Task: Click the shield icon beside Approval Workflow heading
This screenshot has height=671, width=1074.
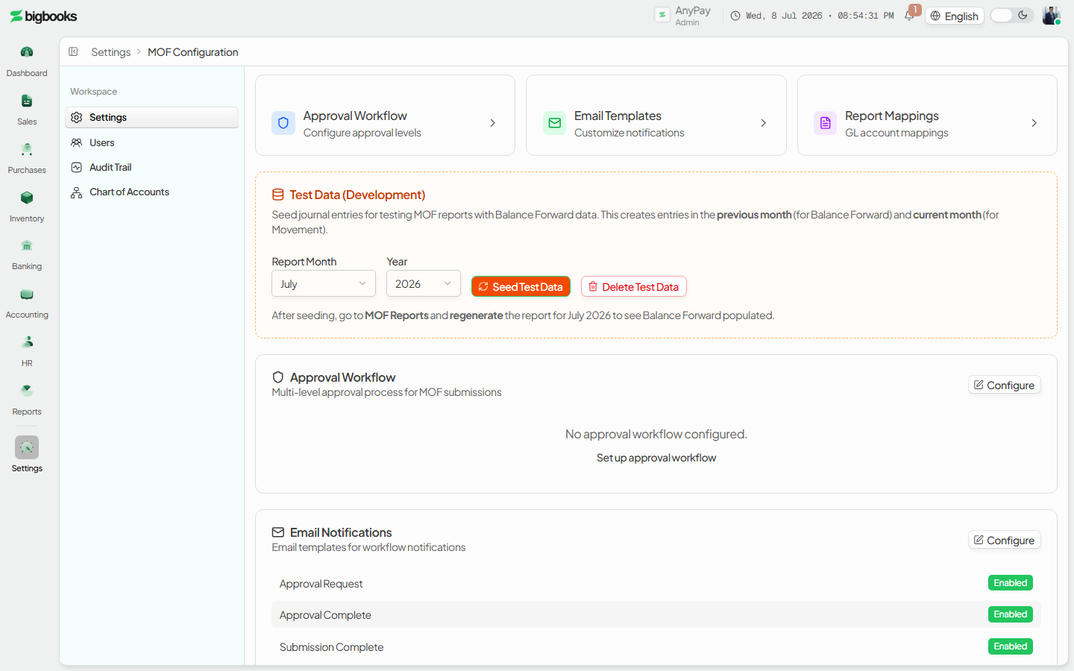Action: [278, 377]
